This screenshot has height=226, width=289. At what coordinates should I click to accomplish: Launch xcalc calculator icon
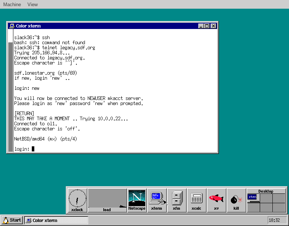click(x=197, y=200)
